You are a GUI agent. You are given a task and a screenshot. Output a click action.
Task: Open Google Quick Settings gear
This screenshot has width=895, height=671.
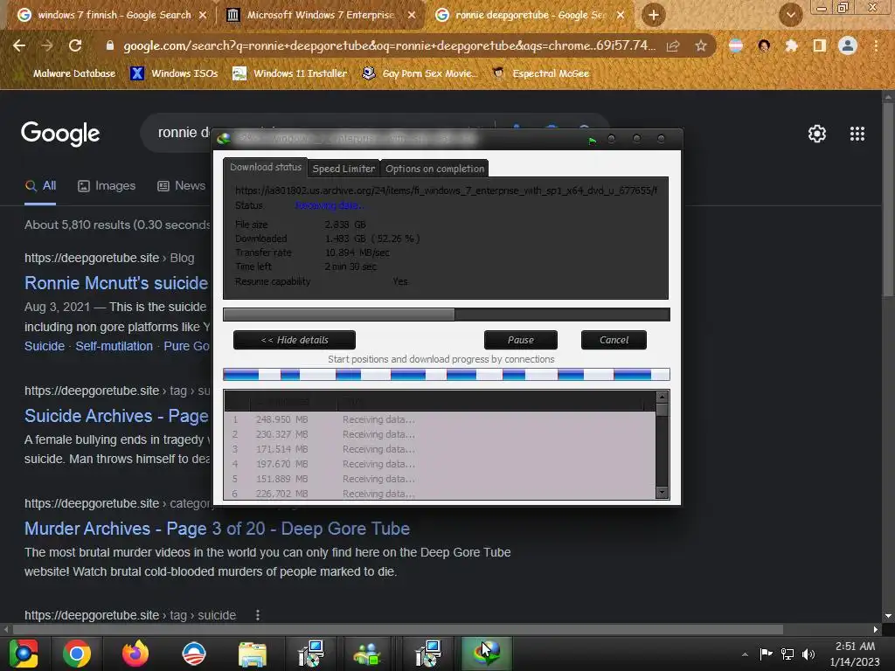pos(817,134)
